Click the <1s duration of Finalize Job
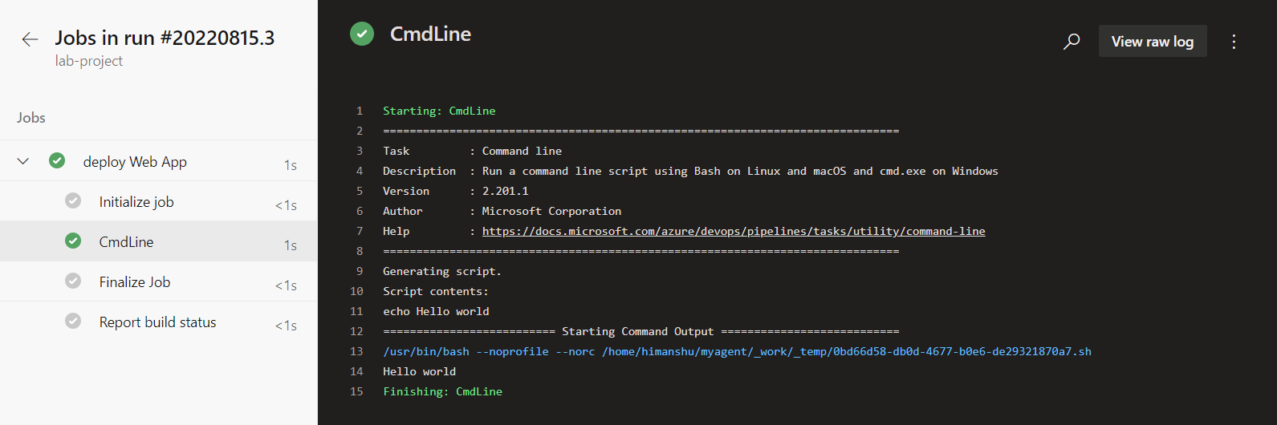 click(286, 285)
